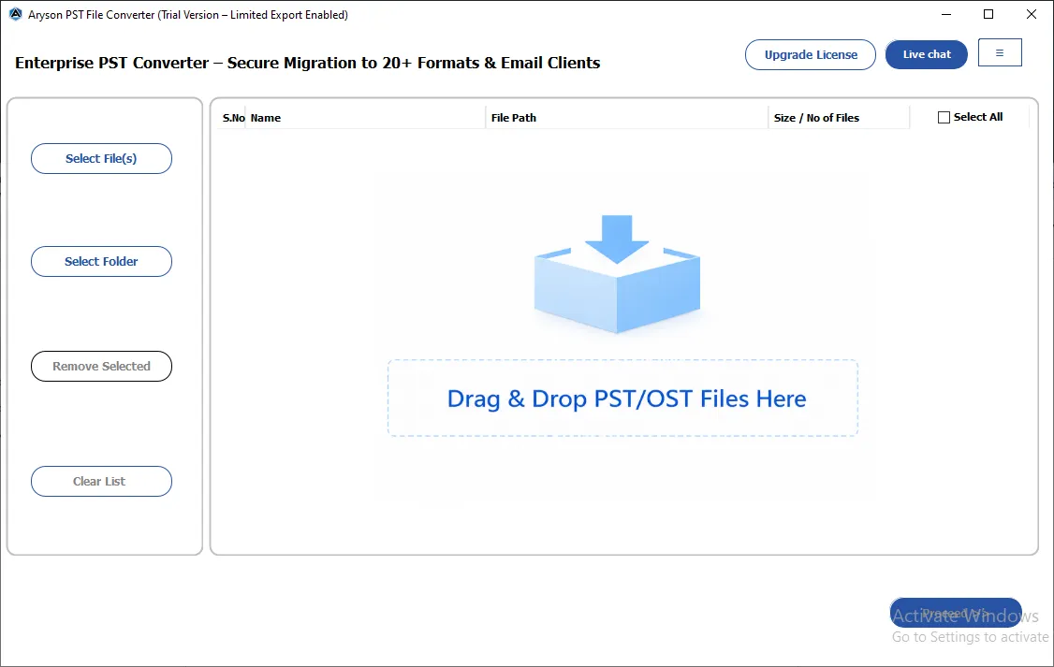
Task: Click the Select File(s) button
Action: (x=101, y=158)
